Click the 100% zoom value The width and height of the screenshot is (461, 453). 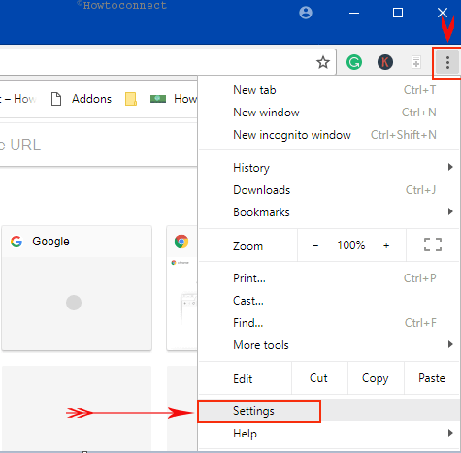pyautogui.click(x=350, y=245)
